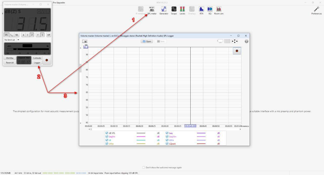Open logger graph settings gear
Viewport: 324px width, 175px height.
tap(246, 41)
